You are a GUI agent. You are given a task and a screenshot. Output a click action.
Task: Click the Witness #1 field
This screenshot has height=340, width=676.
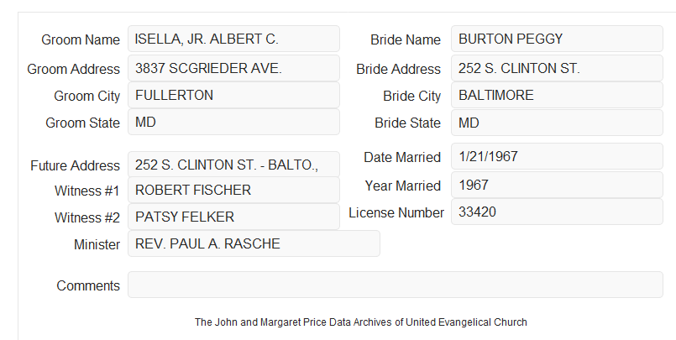(x=233, y=190)
